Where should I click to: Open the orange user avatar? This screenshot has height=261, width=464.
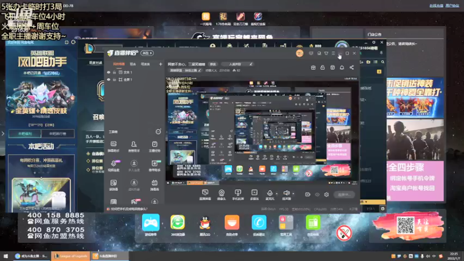(299, 53)
